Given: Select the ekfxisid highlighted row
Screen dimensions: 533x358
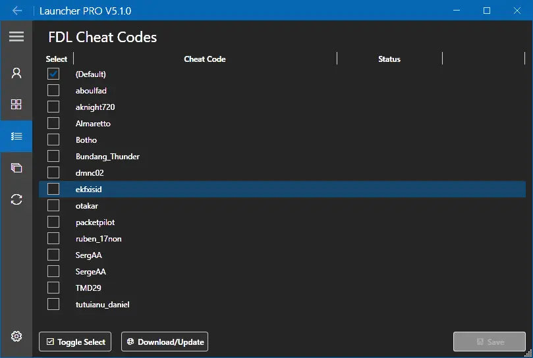Looking at the screenshot, I should pos(89,190).
